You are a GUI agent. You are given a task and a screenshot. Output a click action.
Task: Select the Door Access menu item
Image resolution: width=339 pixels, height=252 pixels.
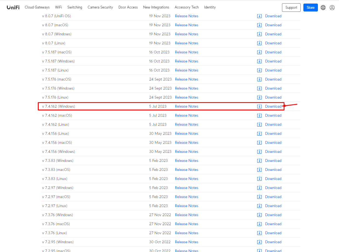128,7
